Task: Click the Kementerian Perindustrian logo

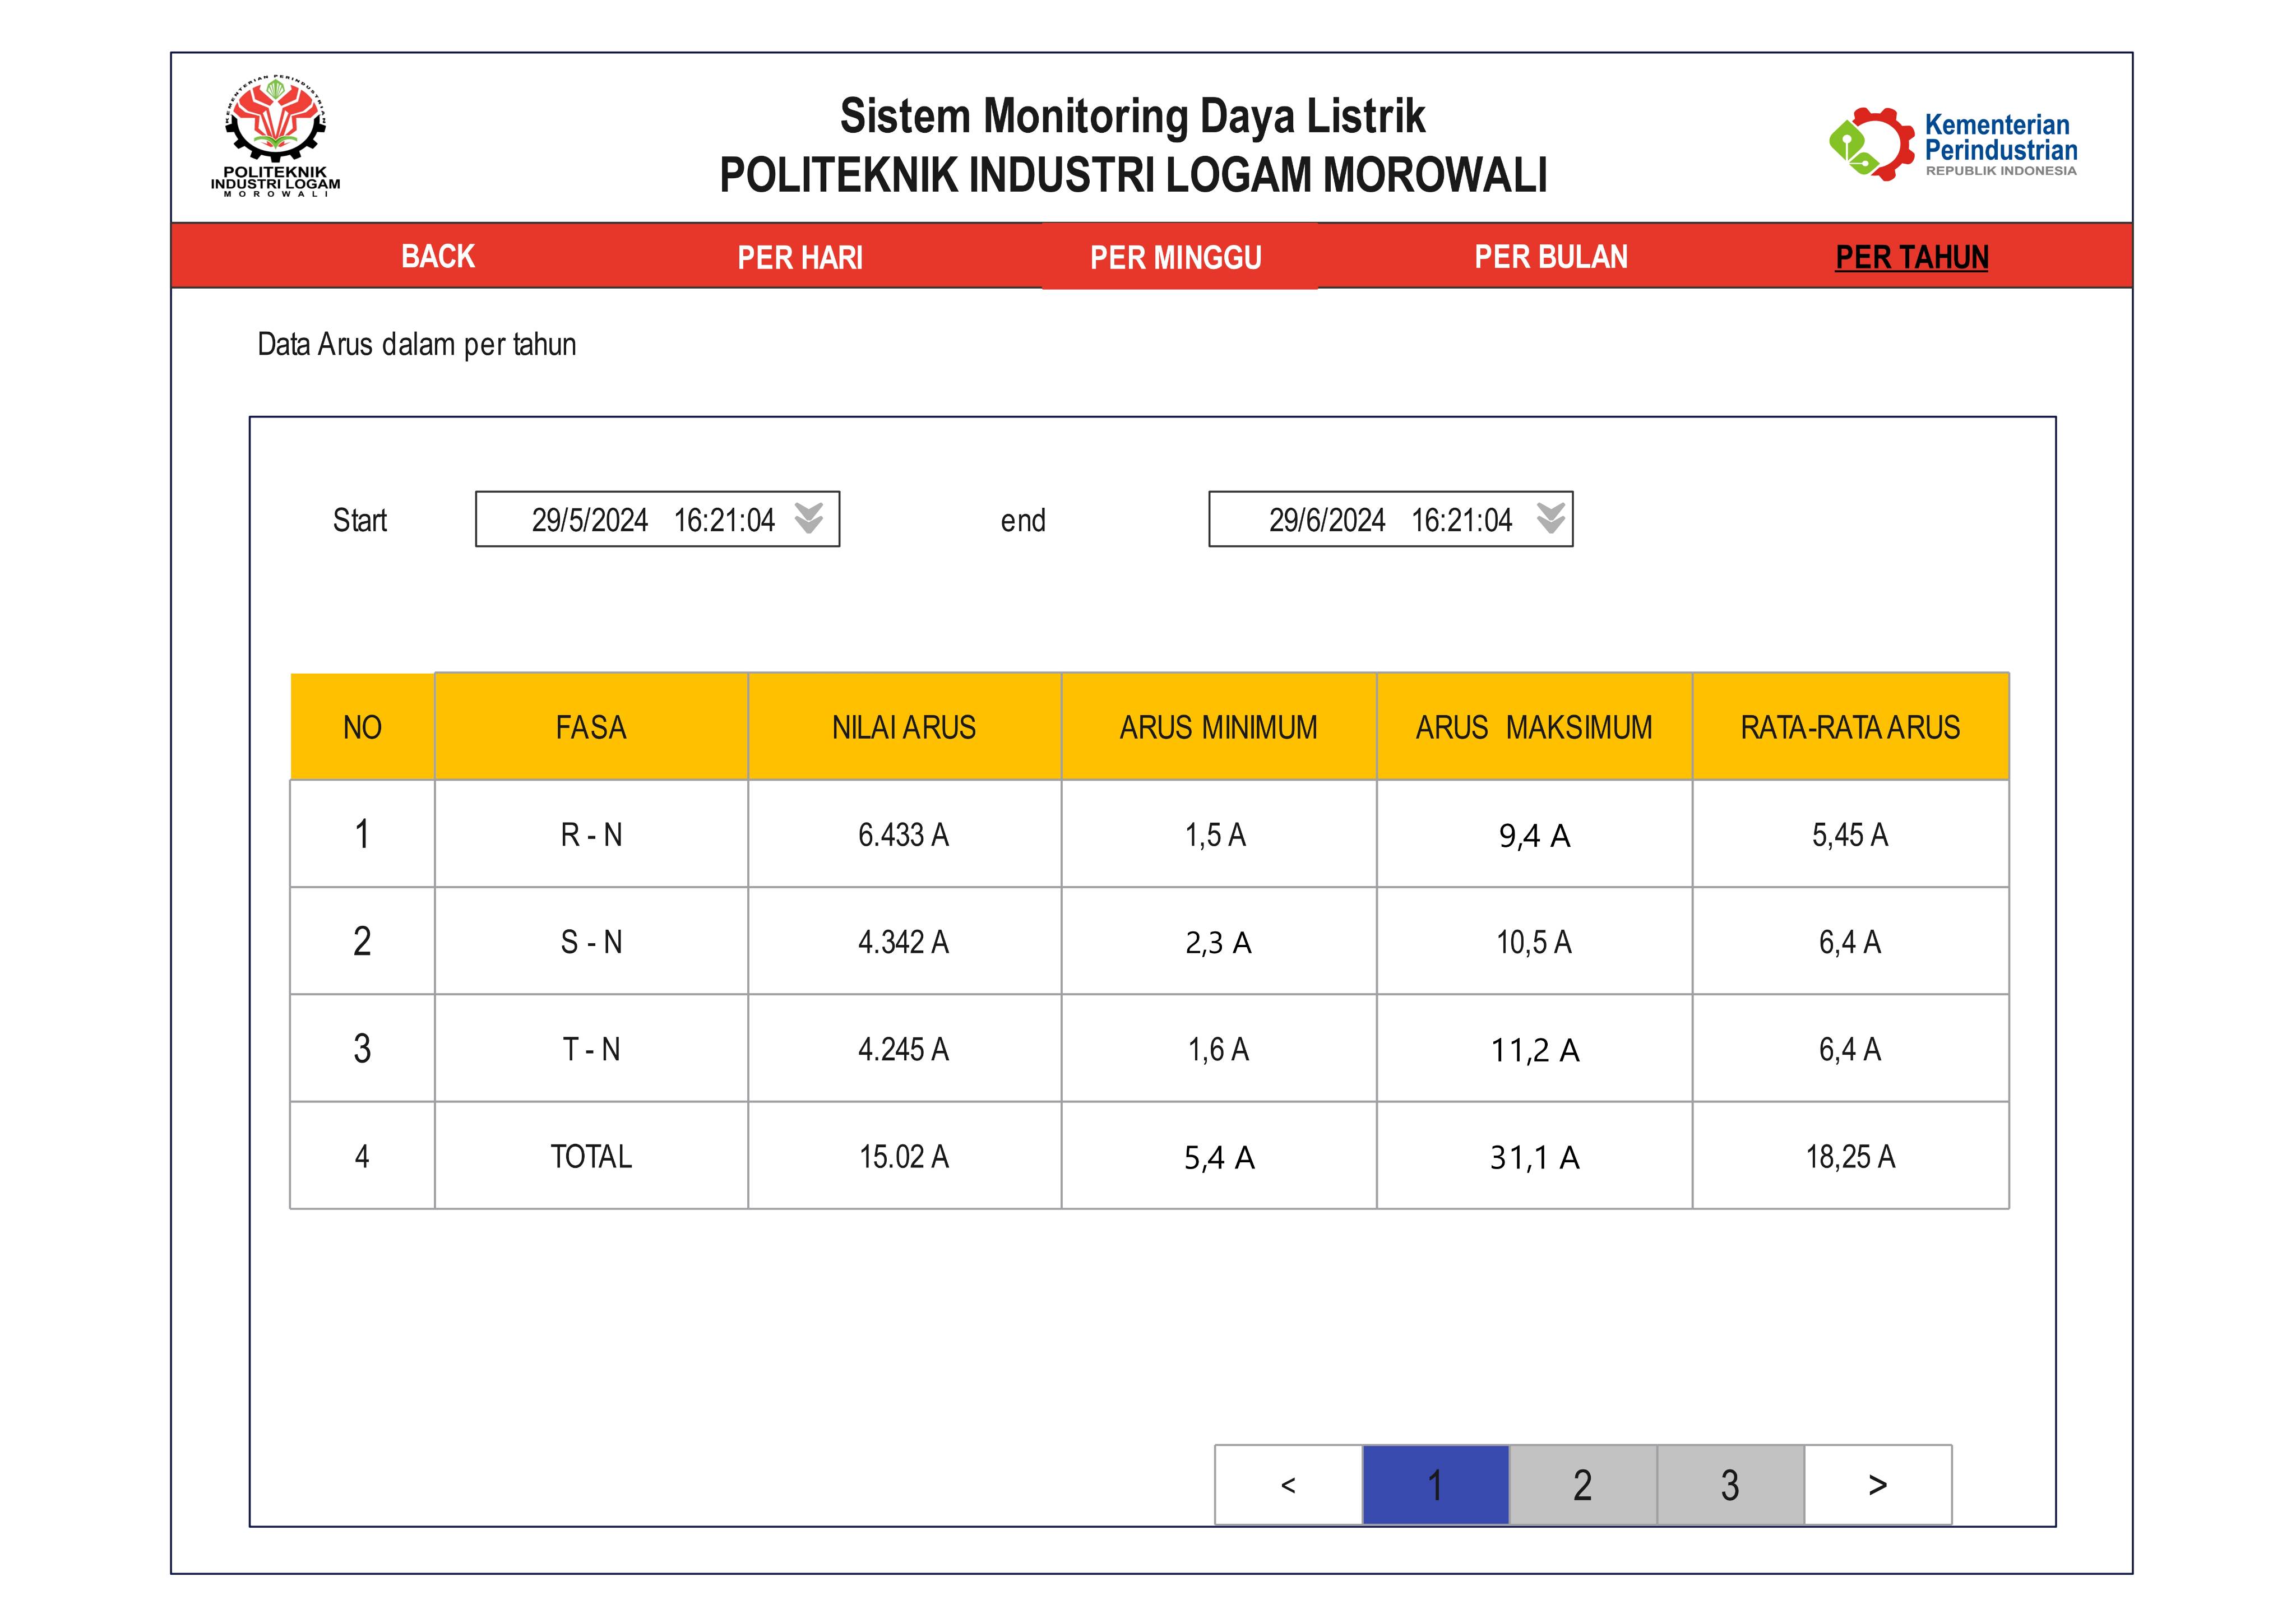Action: point(1953,144)
